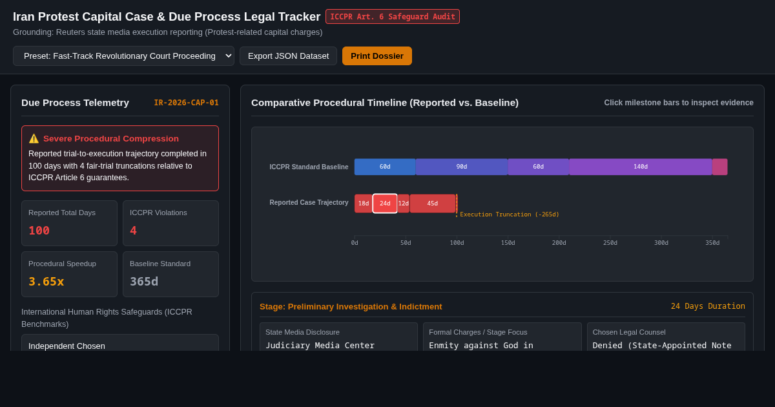This screenshot has width=775, height=407.
Task: Select the 140d baseline milestone bar
Action: coord(641,167)
